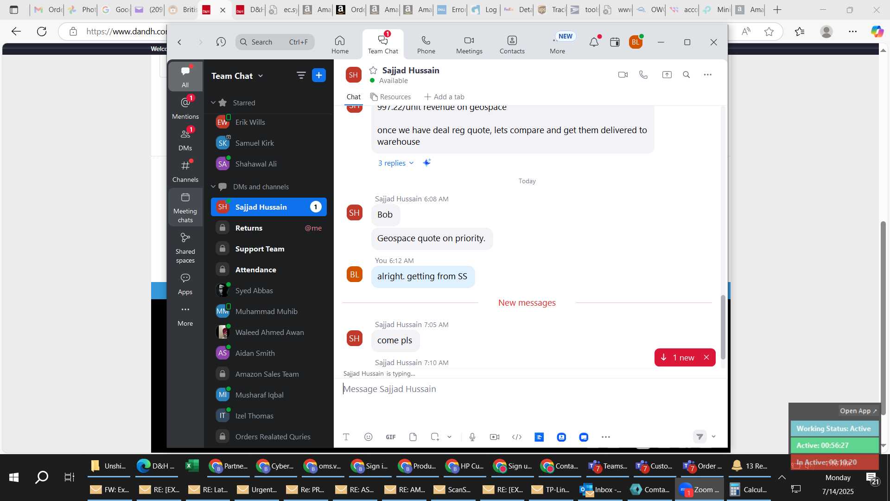Open the Calculator taskbar item

point(749,490)
